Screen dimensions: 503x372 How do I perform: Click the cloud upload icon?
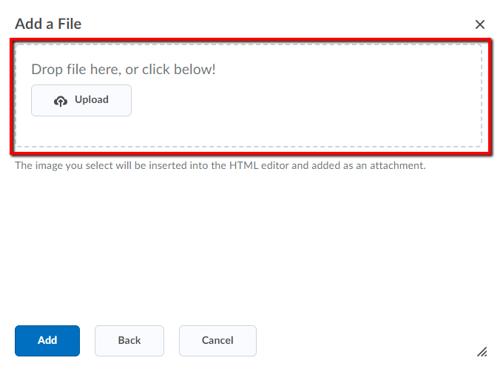(x=61, y=102)
